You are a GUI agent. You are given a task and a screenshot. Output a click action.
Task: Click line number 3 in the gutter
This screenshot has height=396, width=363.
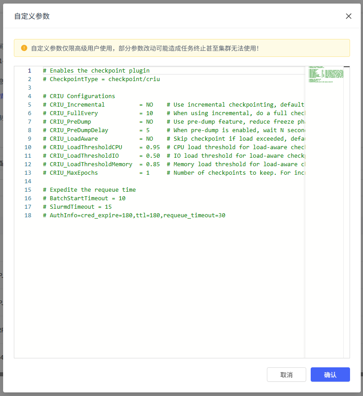pos(30,88)
